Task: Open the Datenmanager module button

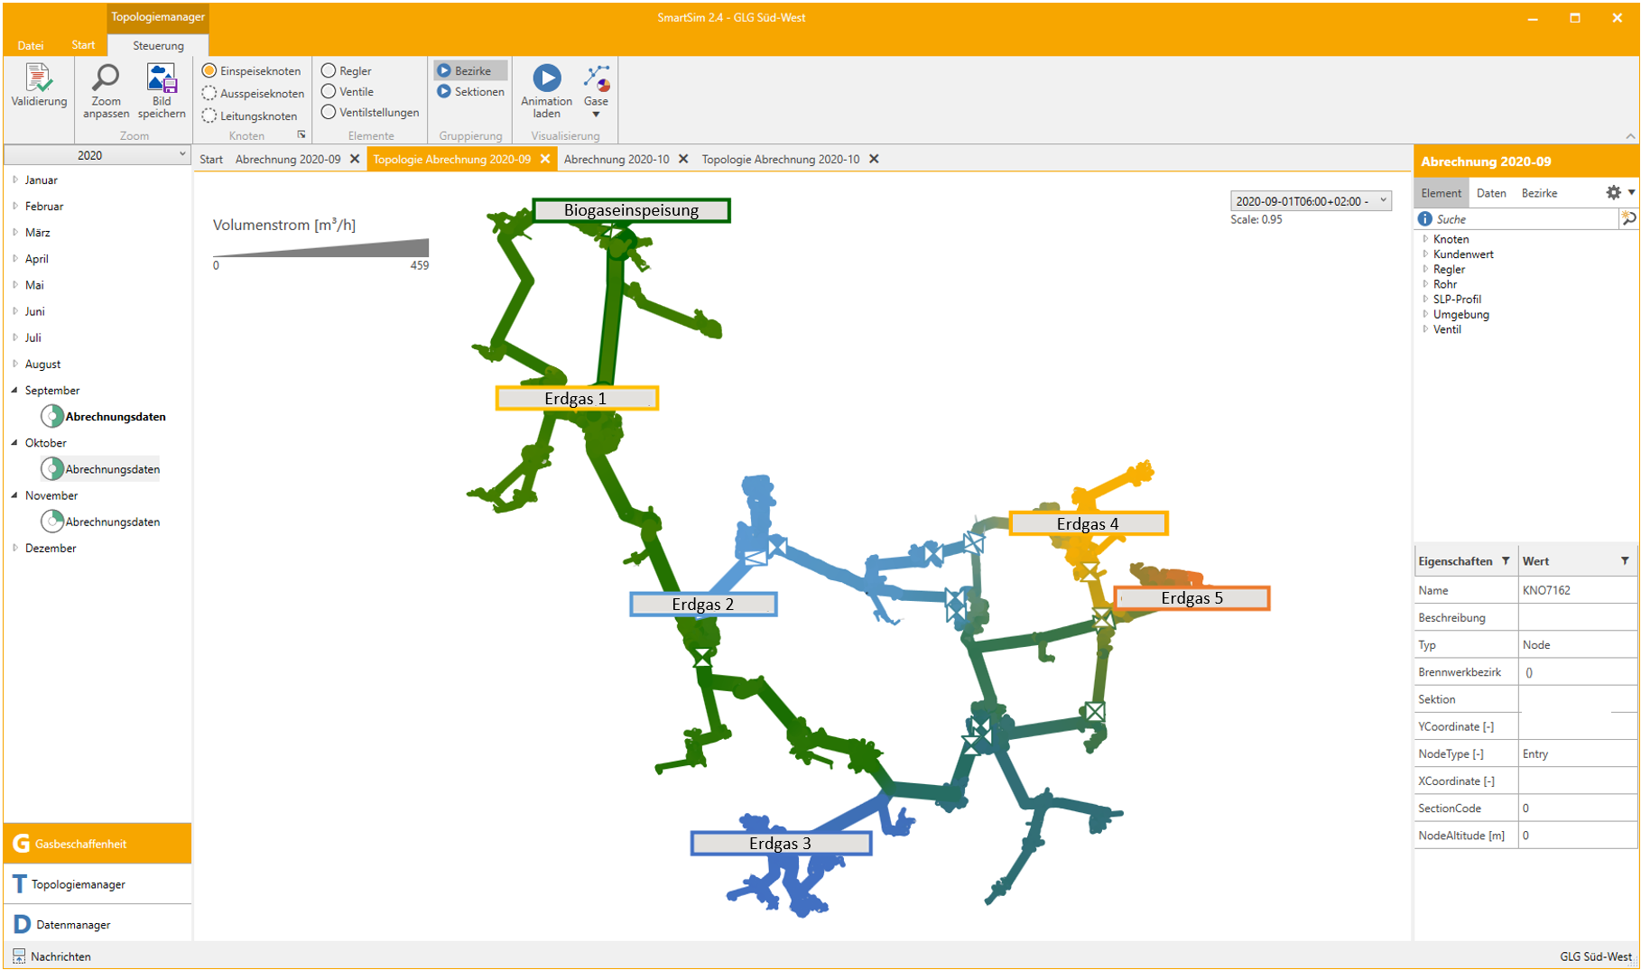Action: (x=73, y=925)
